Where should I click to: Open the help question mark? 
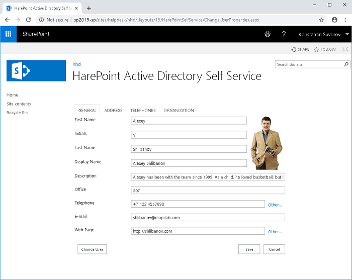284,34
